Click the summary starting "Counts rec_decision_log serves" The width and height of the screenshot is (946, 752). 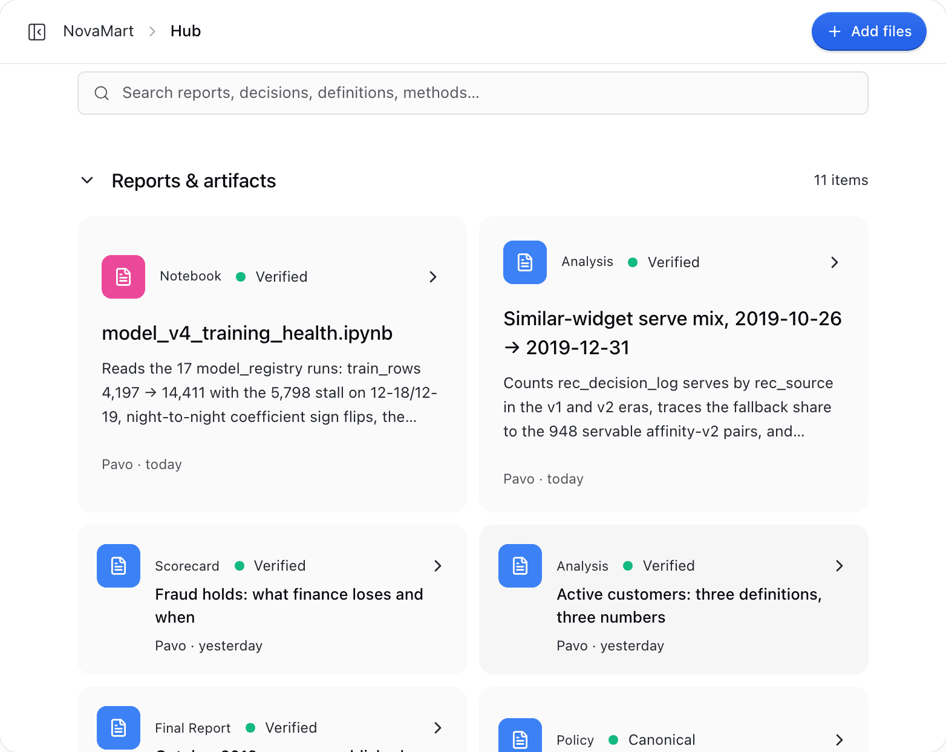[x=668, y=407]
